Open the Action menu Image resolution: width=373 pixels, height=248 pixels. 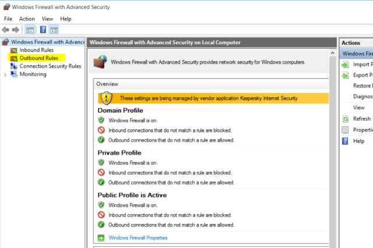point(27,19)
